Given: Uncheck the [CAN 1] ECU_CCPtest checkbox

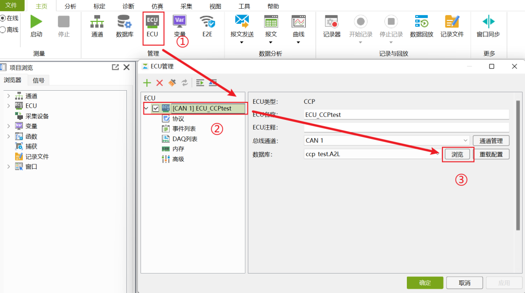Looking at the screenshot, I should 156,108.
